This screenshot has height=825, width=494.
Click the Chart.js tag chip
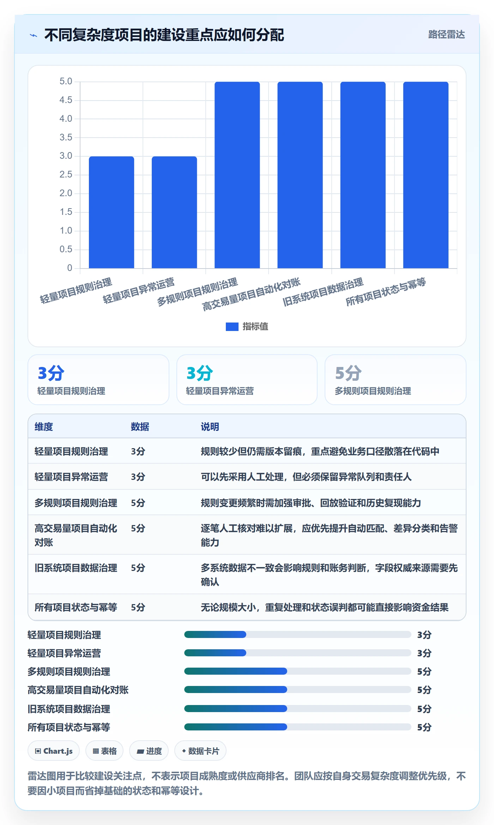[54, 751]
